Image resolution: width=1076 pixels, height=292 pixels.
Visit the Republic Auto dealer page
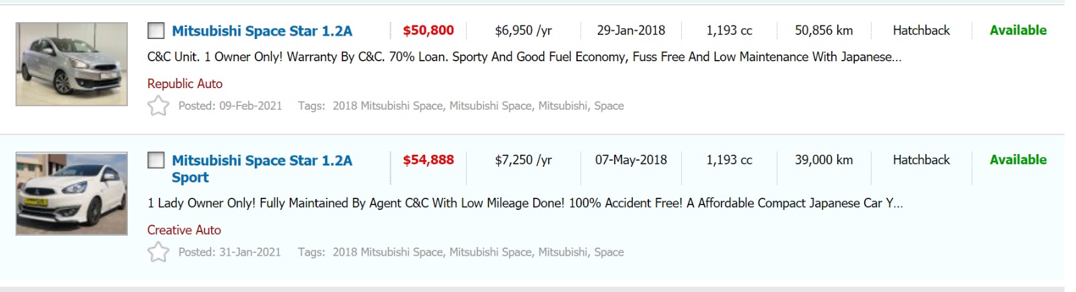pyautogui.click(x=185, y=83)
